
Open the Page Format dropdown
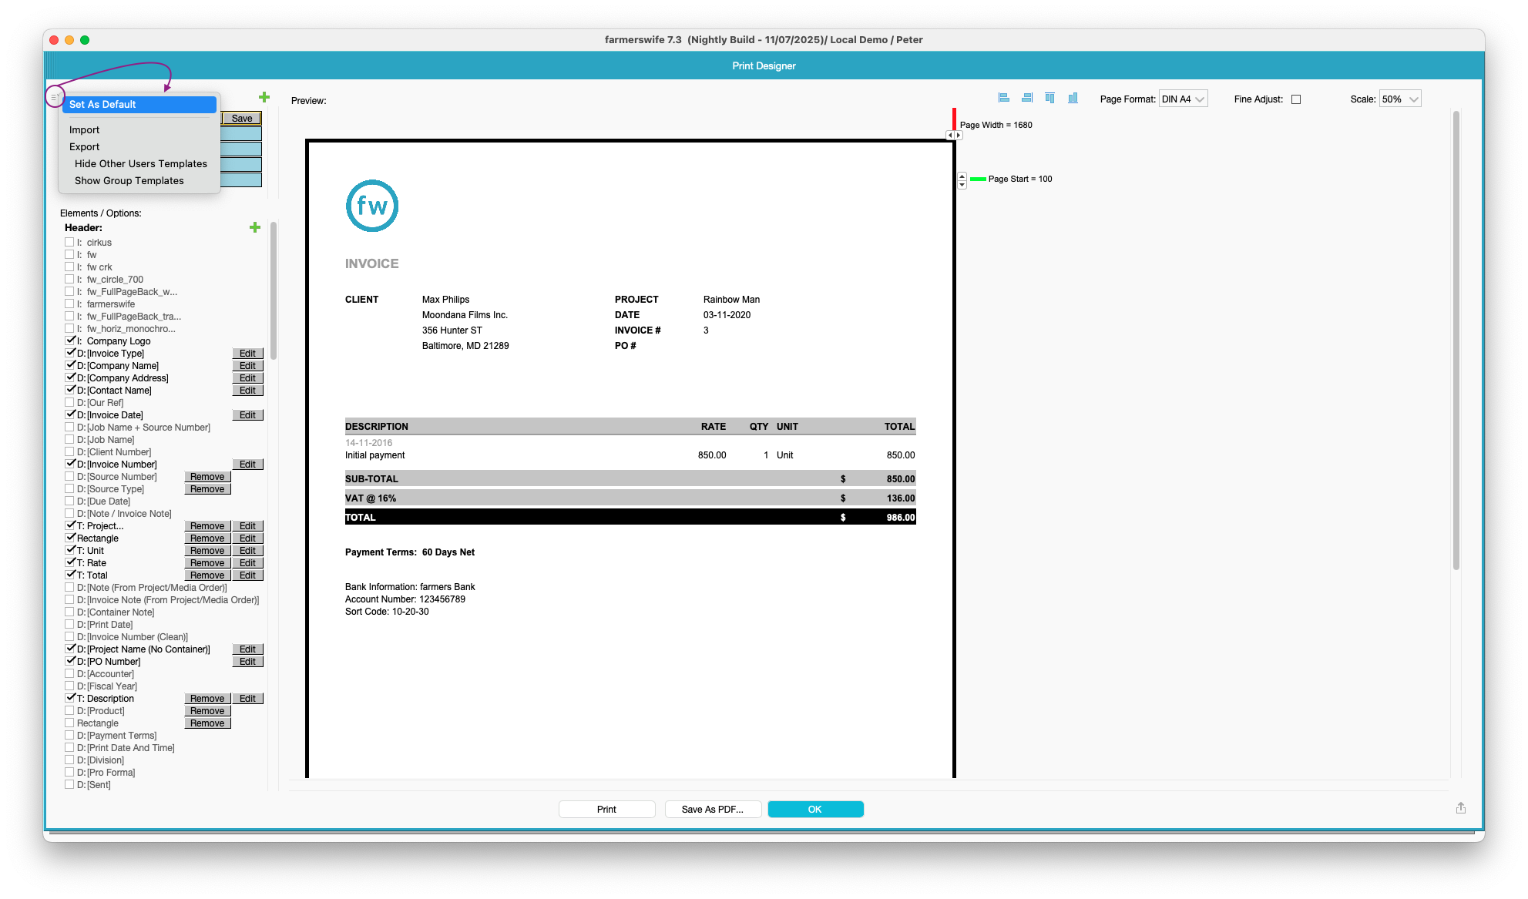(x=1183, y=99)
